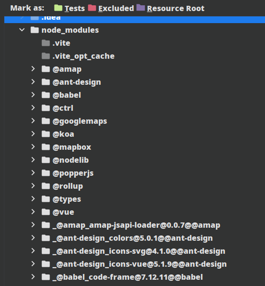Select the @popperjs folder name

pos(73,173)
